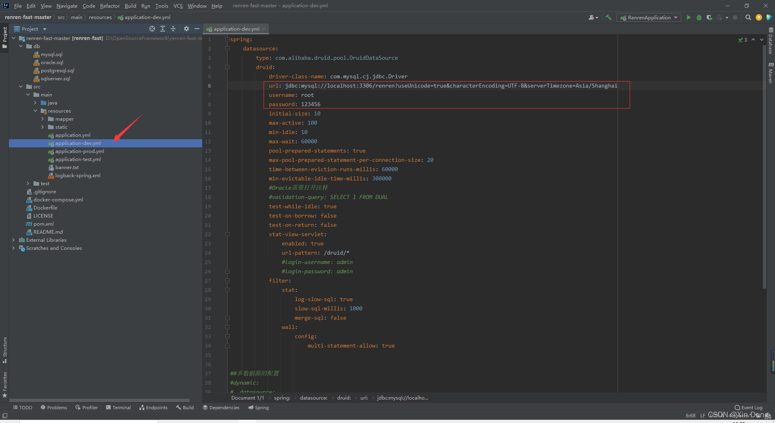Select logback-spring.xml in the tree
This screenshot has width=775, height=423.
point(77,176)
